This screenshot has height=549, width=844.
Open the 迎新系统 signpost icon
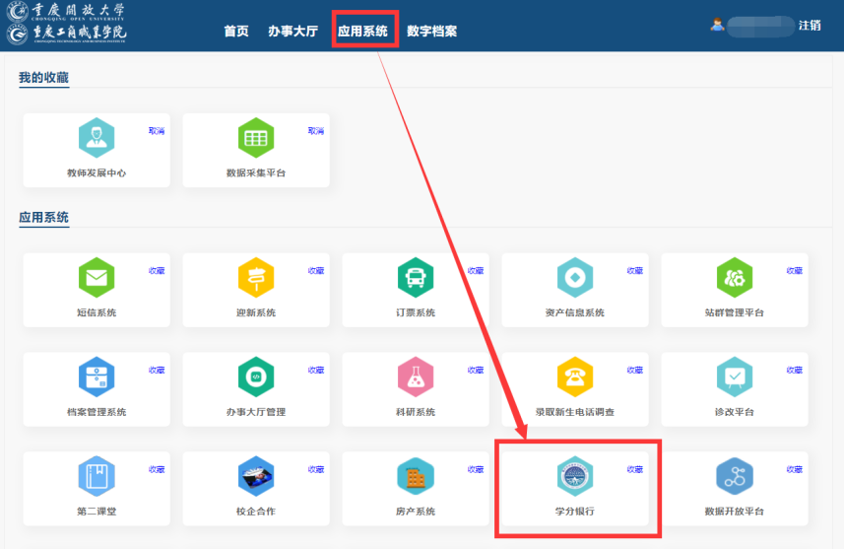[x=256, y=278]
